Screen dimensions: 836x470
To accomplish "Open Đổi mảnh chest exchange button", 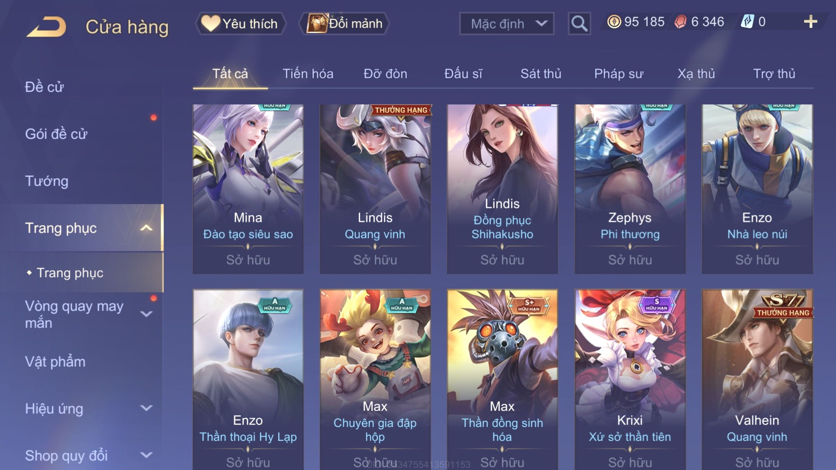I will point(344,23).
